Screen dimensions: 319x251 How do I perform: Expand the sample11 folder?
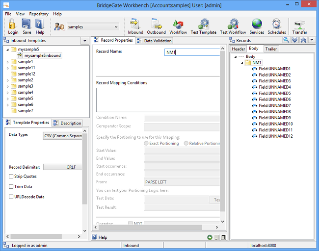[8, 68]
